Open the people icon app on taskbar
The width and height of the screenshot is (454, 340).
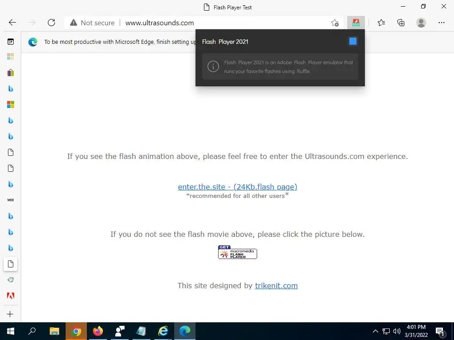(120, 331)
